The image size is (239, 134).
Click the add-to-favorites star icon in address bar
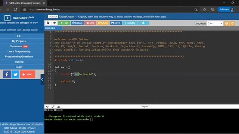[196, 10]
